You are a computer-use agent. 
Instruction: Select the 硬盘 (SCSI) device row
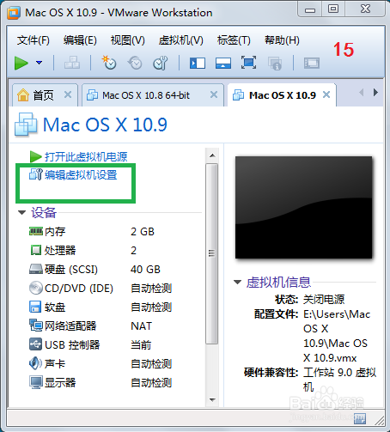101,270
